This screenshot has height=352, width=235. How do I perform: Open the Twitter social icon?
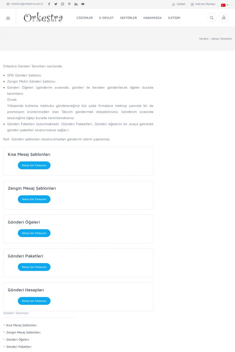click(x=56, y=4)
